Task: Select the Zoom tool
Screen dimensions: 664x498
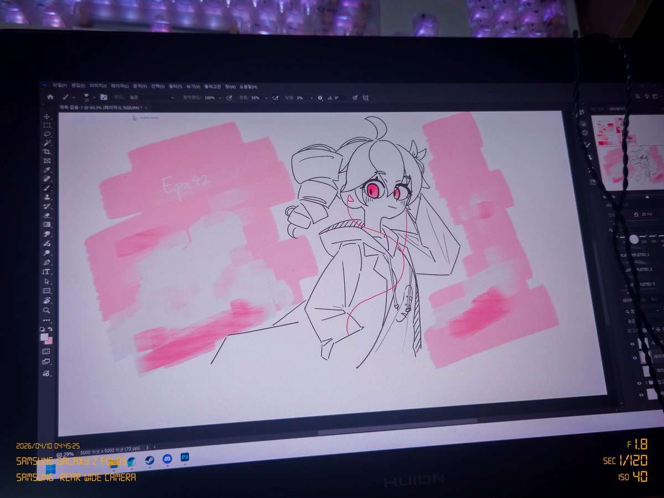Action: coord(46,310)
